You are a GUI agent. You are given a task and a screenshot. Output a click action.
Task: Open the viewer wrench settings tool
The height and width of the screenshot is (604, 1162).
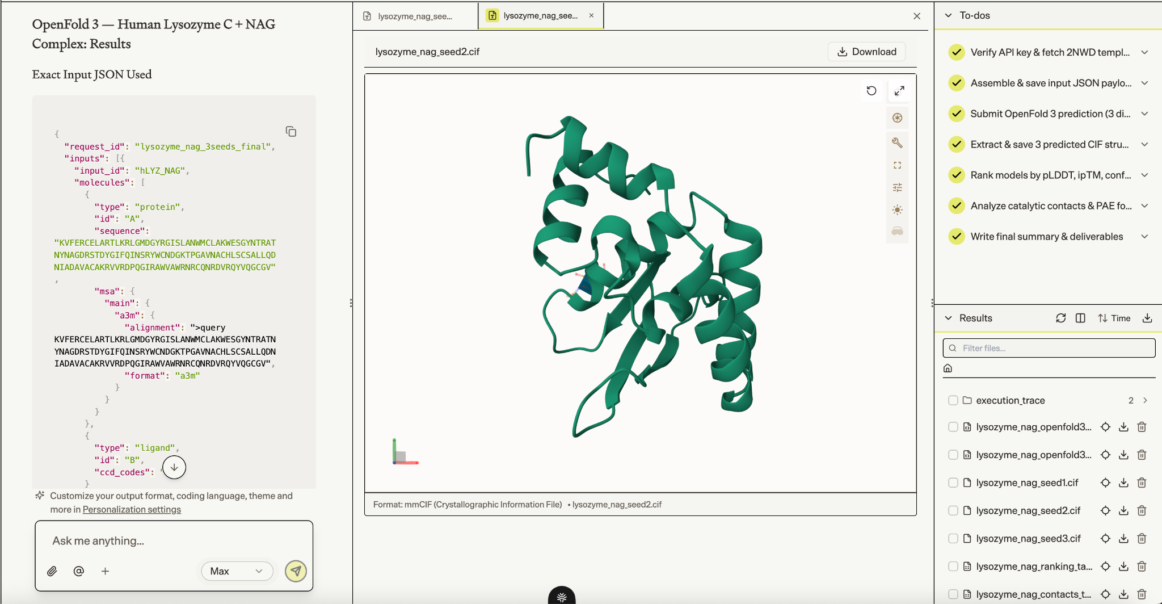[x=897, y=142]
